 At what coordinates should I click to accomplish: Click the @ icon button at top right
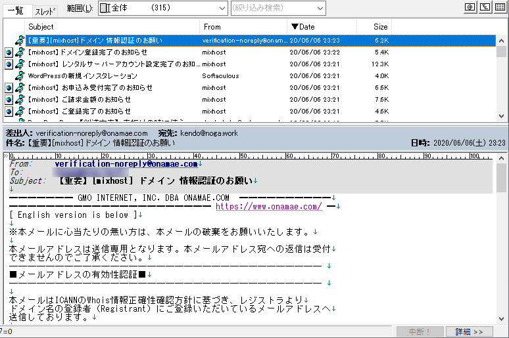pos(470,7)
